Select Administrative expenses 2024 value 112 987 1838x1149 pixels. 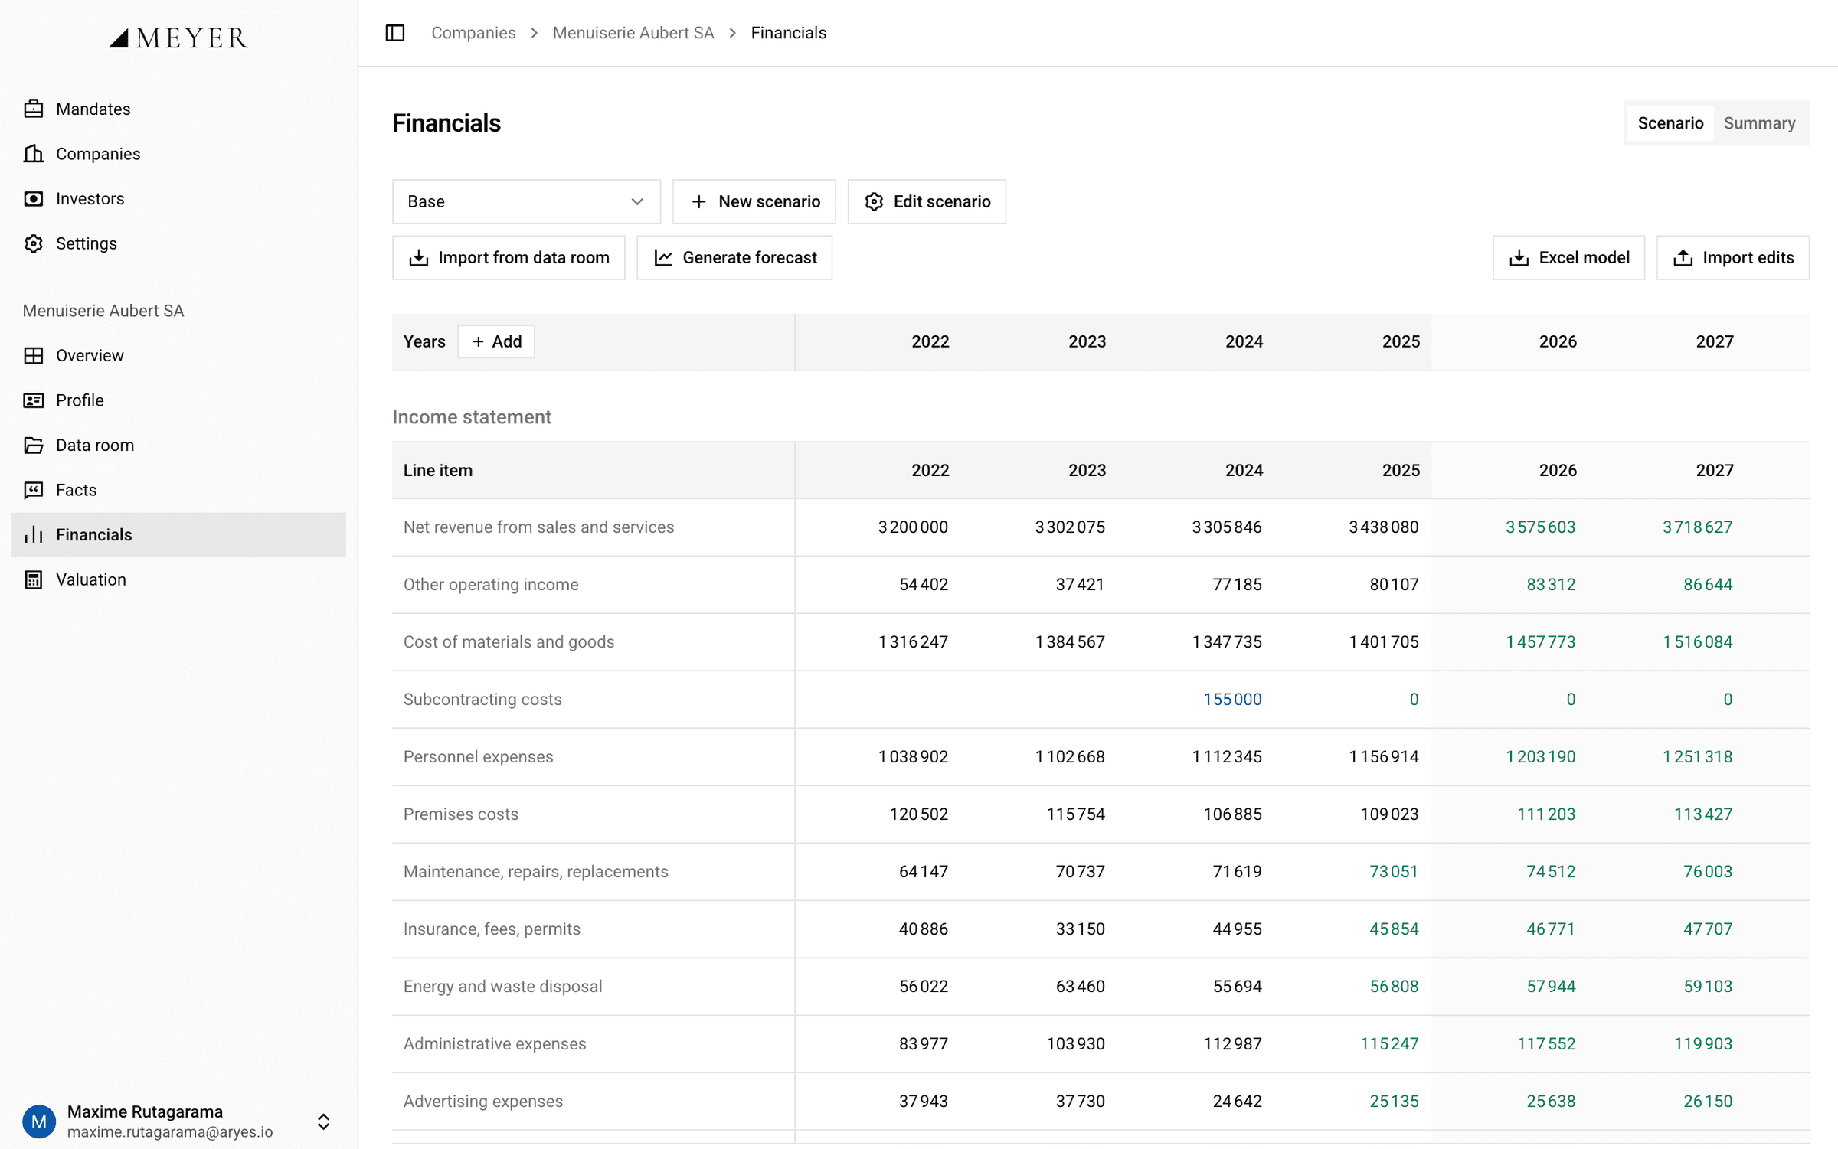1232,1044
